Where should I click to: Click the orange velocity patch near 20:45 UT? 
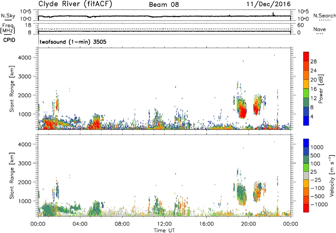[258, 193]
